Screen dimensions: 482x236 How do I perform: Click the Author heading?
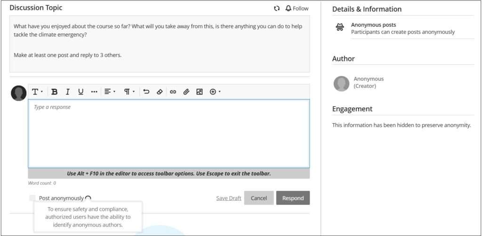click(343, 59)
